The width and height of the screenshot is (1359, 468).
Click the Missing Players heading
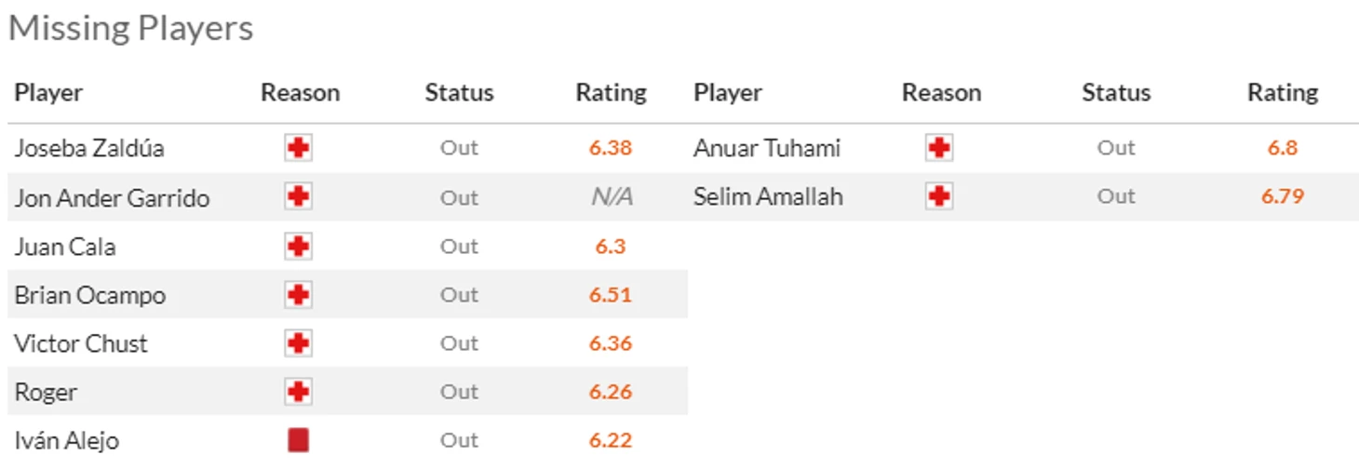click(x=130, y=28)
